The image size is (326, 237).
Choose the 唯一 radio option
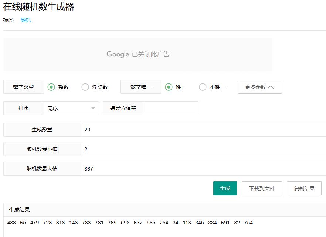[x=169, y=87]
